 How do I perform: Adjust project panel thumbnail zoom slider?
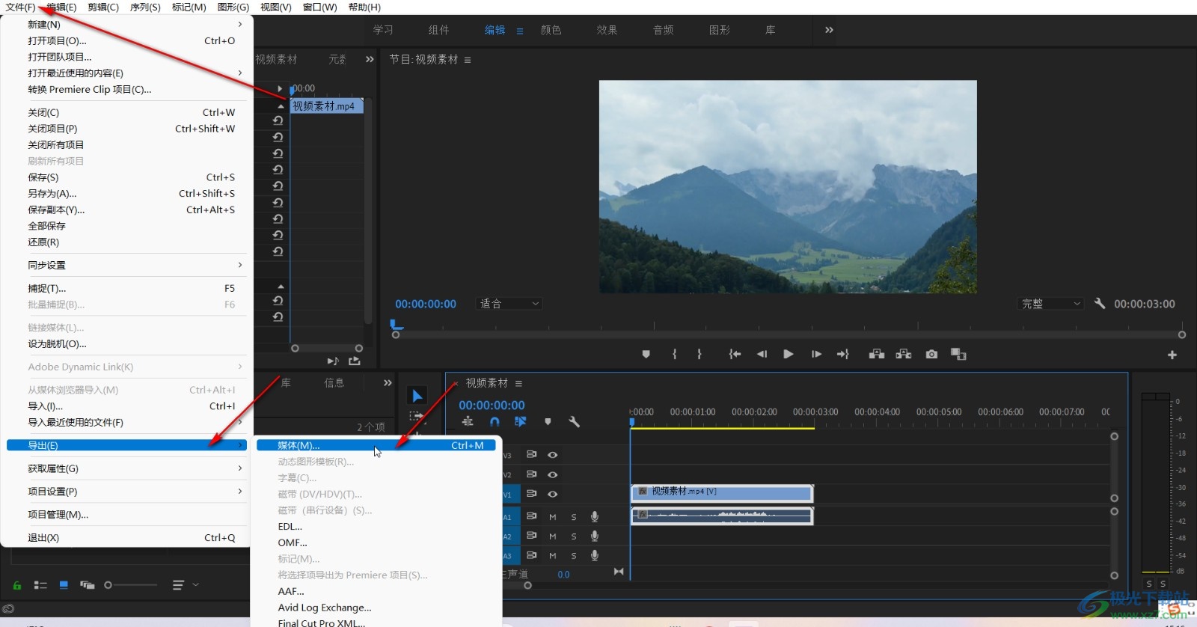point(132,585)
